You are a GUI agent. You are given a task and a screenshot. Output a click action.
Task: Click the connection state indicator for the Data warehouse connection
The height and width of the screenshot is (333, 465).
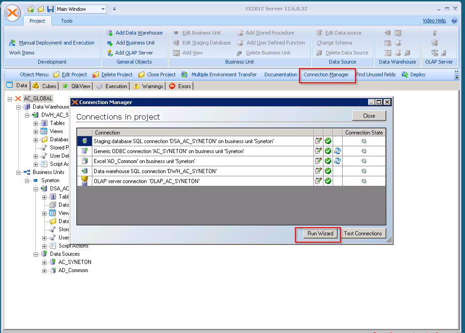point(364,171)
